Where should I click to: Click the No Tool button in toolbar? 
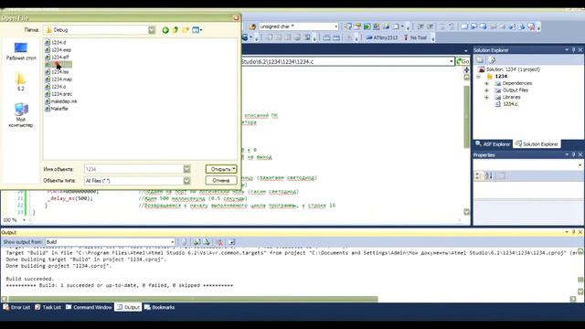tap(415, 37)
